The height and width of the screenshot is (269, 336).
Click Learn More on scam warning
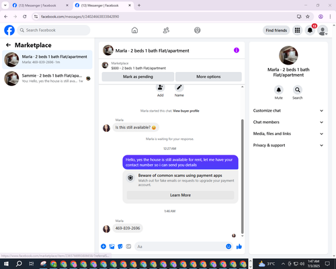click(x=180, y=195)
